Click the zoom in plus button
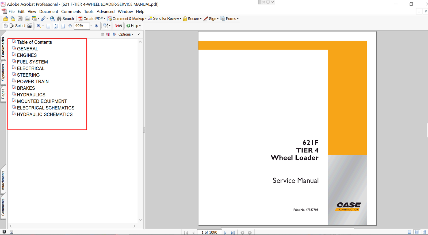The height and width of the screenshot is (235, 428). coord(96,26)
